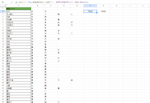Click the fill handle of selected cell F2
150x103 pixels.
point(97,13)
